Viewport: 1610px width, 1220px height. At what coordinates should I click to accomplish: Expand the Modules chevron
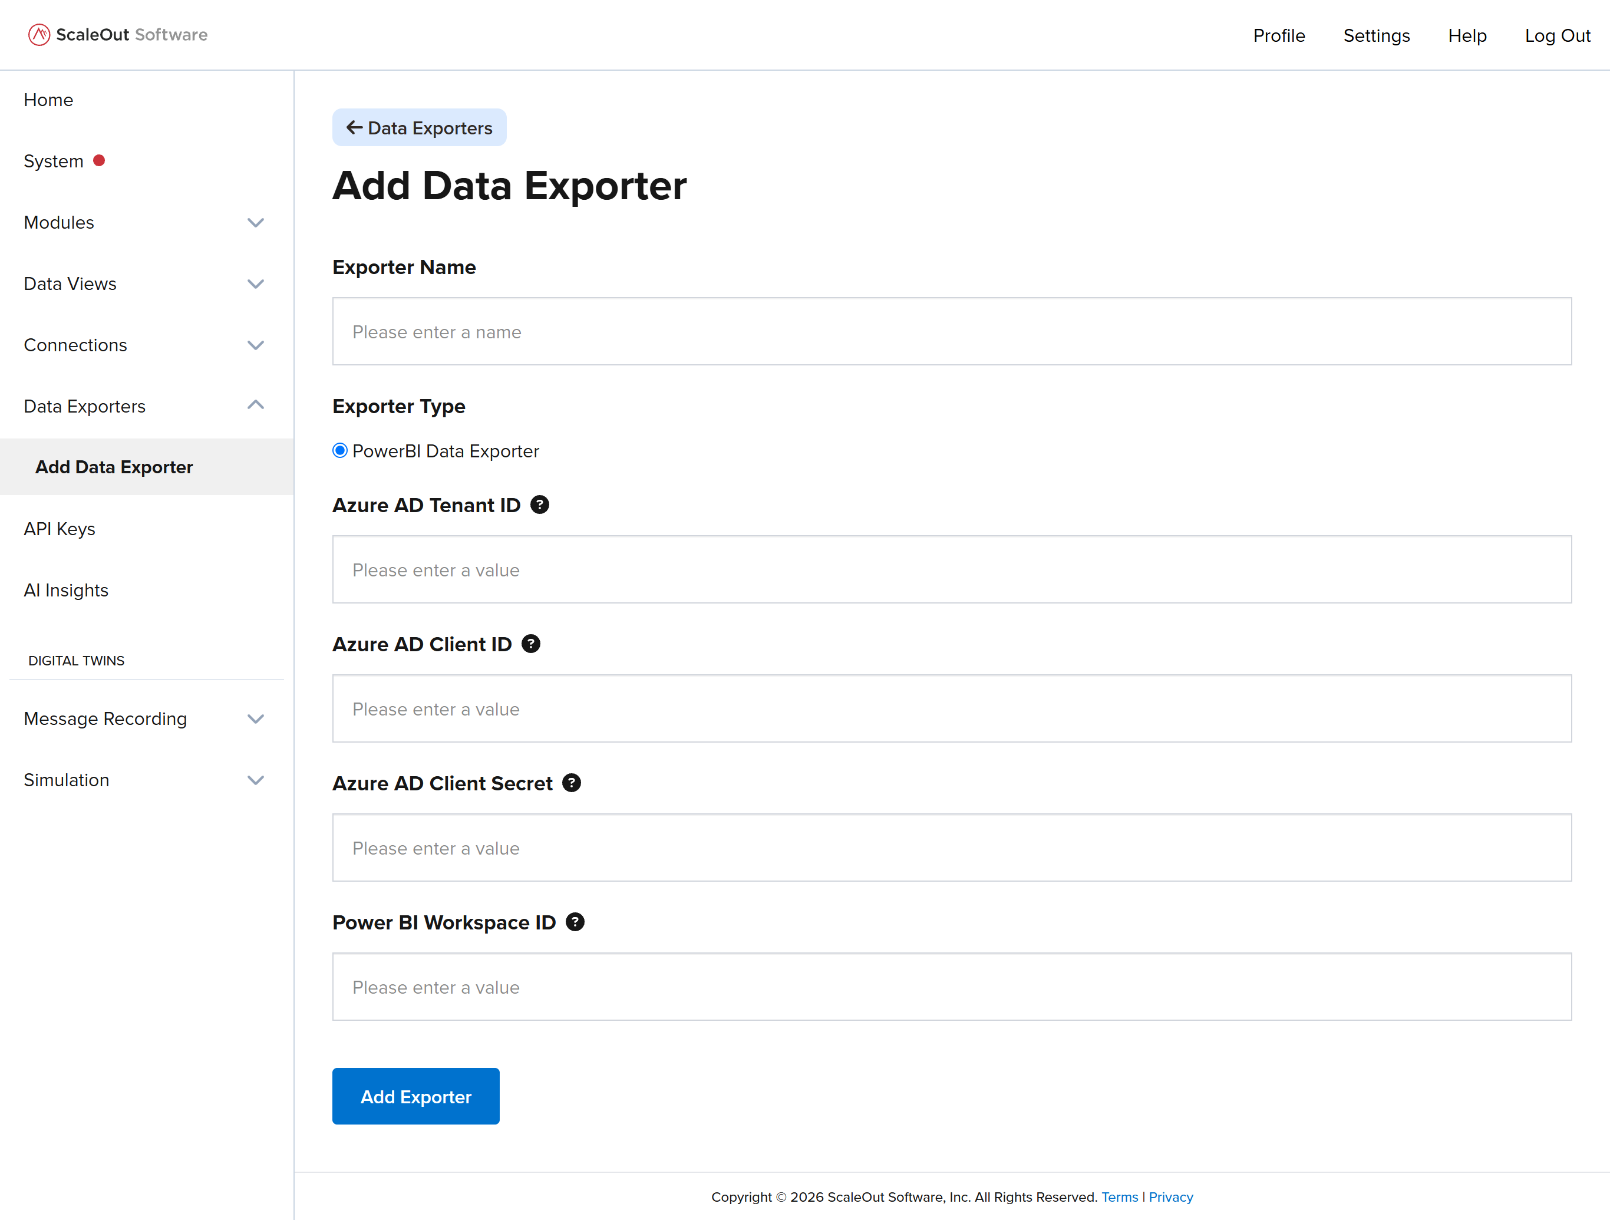click(256, 223)
